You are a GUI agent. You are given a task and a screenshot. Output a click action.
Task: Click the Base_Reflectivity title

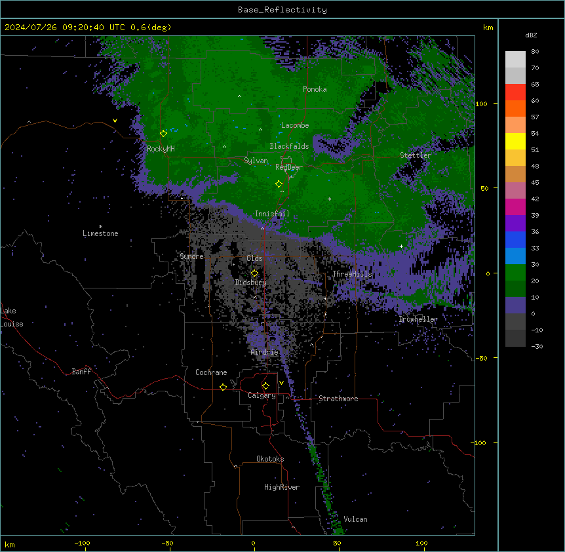pyautogui.click(x=282, y=10)
